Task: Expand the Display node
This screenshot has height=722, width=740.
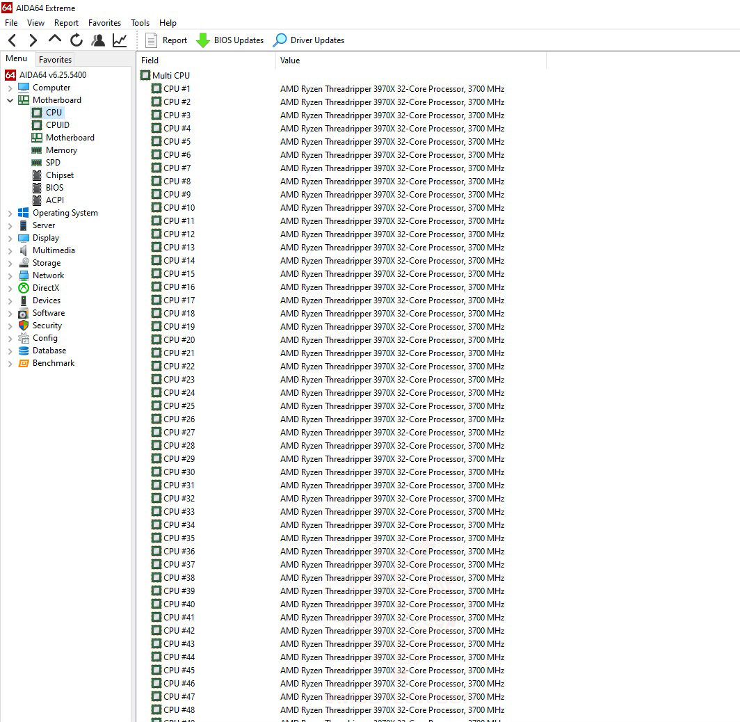Action: (x=10, y=239)
